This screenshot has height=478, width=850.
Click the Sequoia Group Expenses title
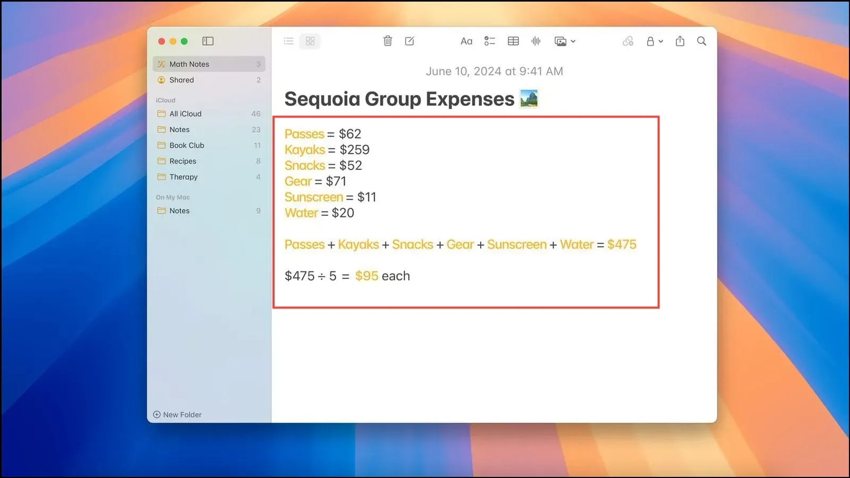pos(399,99)
